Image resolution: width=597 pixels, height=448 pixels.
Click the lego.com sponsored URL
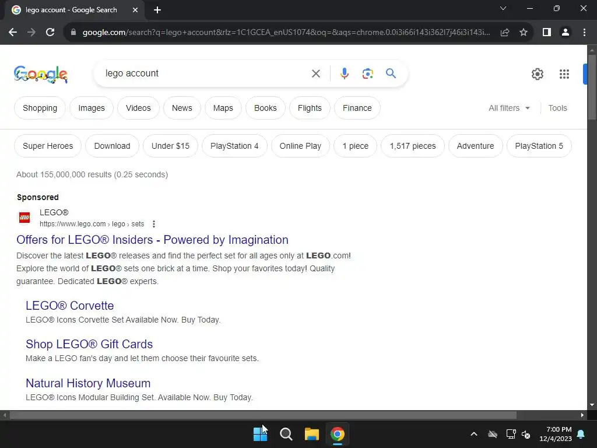[92, 224]
